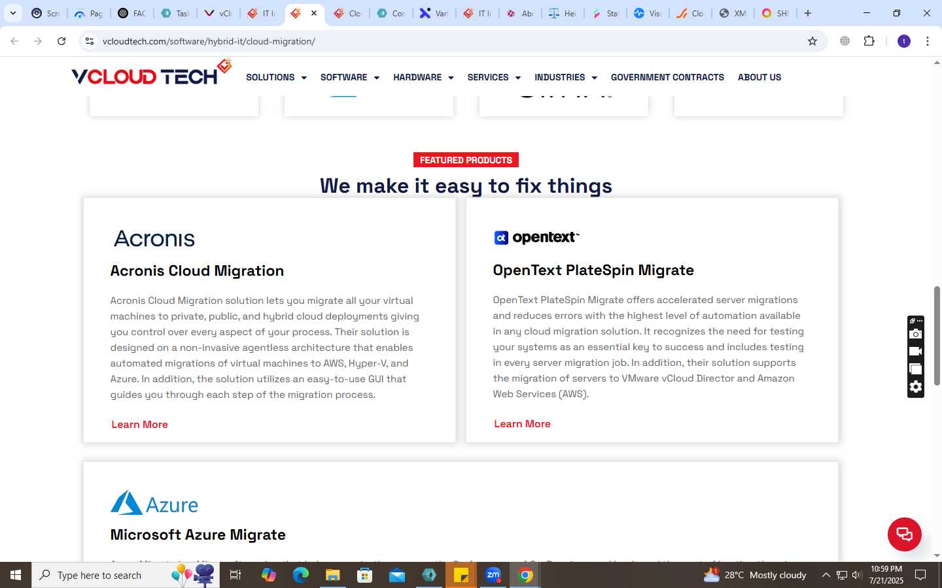Open Chrome's three-dot menu
The height and width of the screenshot is (588, 942).
928,41
